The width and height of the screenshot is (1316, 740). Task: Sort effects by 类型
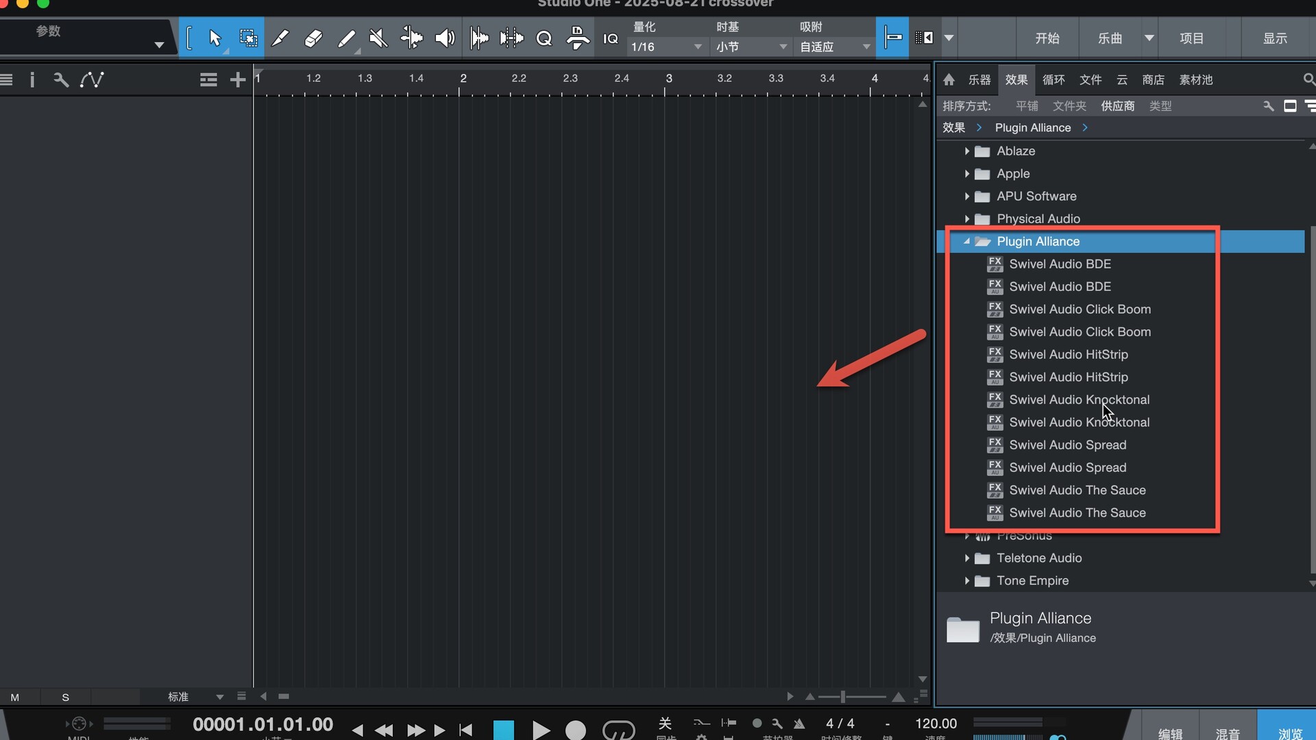coord(1160,106)
